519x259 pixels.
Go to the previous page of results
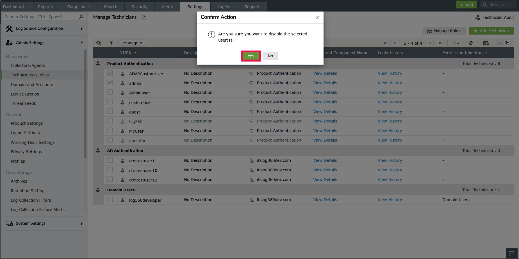395,43
